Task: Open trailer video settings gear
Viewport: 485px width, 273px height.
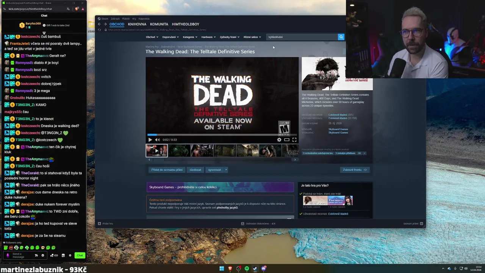Action: [x=279, y=140]
